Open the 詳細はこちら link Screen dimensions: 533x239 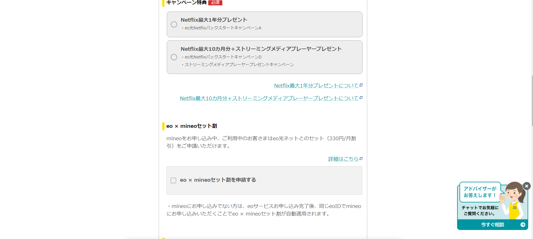coord(343,159)
